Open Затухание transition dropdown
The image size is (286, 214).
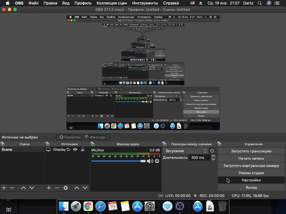[186, 151]
